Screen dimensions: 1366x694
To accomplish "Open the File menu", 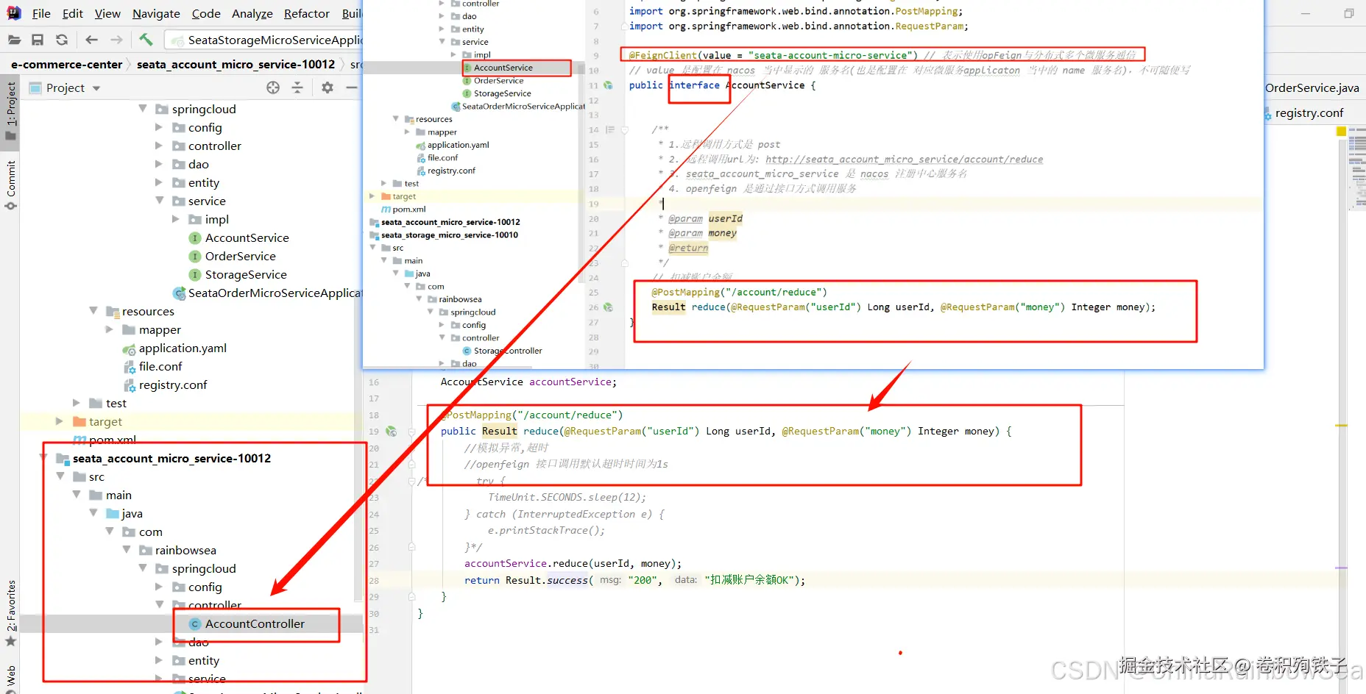I will click(x=41, y=13).
